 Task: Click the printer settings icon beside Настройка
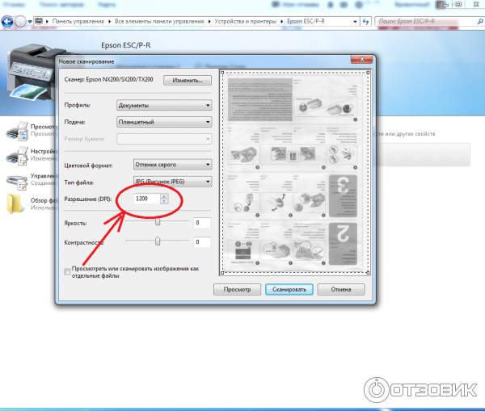(15, 154)
